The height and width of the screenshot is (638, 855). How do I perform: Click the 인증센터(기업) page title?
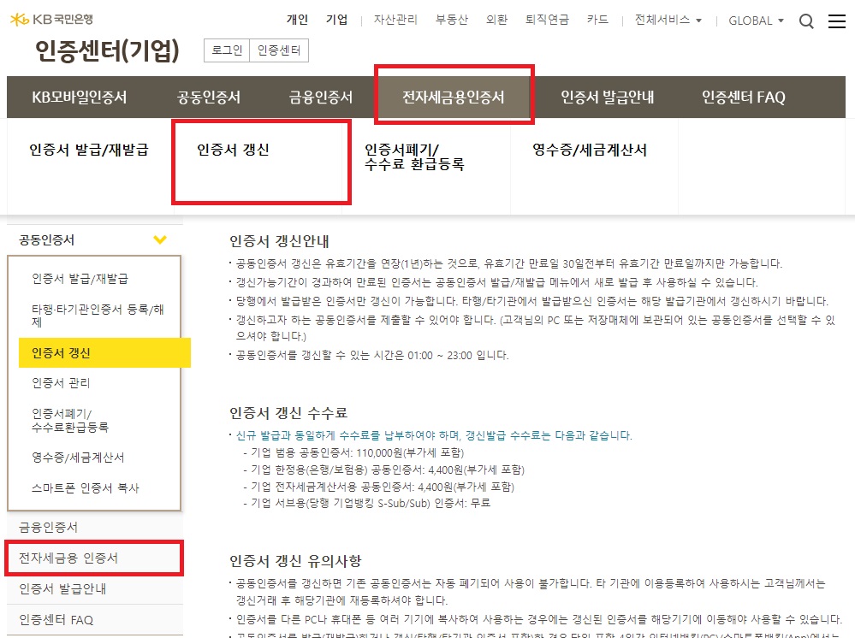(108, 50)
